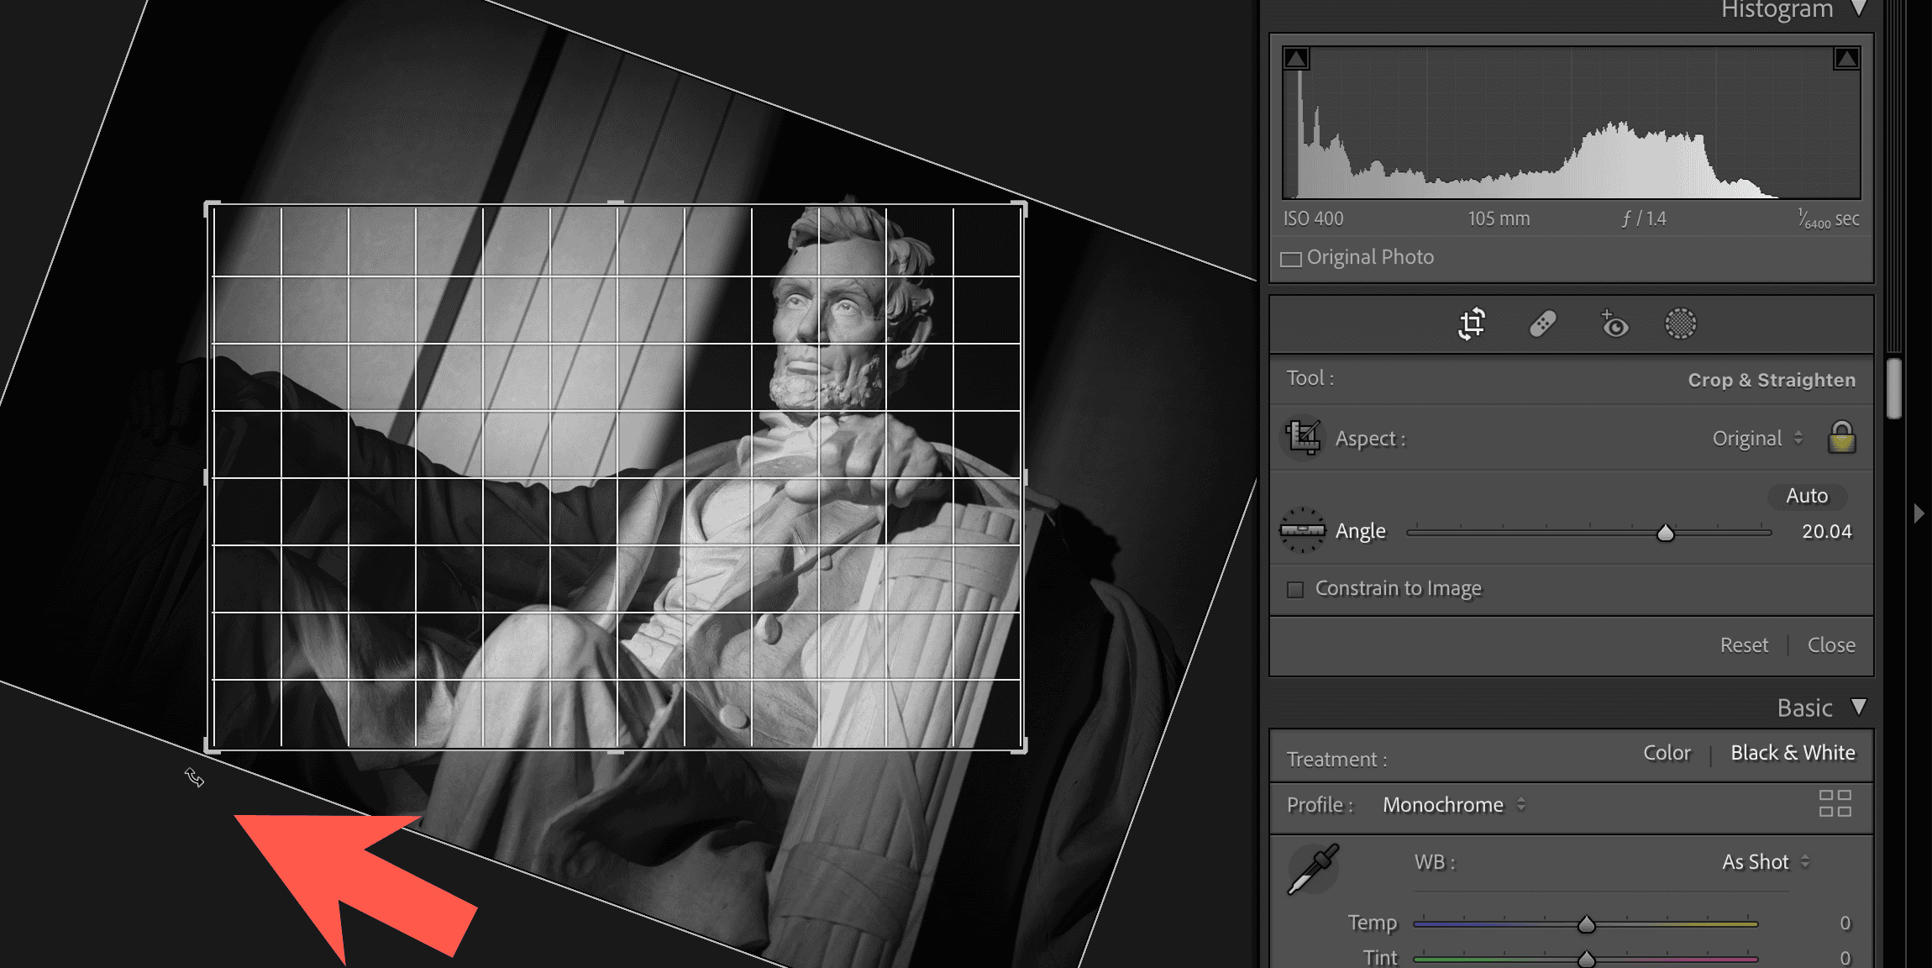Click the 105 mm focal length readout
This screenshot has width=1932, height=968.
point(1499,218)
